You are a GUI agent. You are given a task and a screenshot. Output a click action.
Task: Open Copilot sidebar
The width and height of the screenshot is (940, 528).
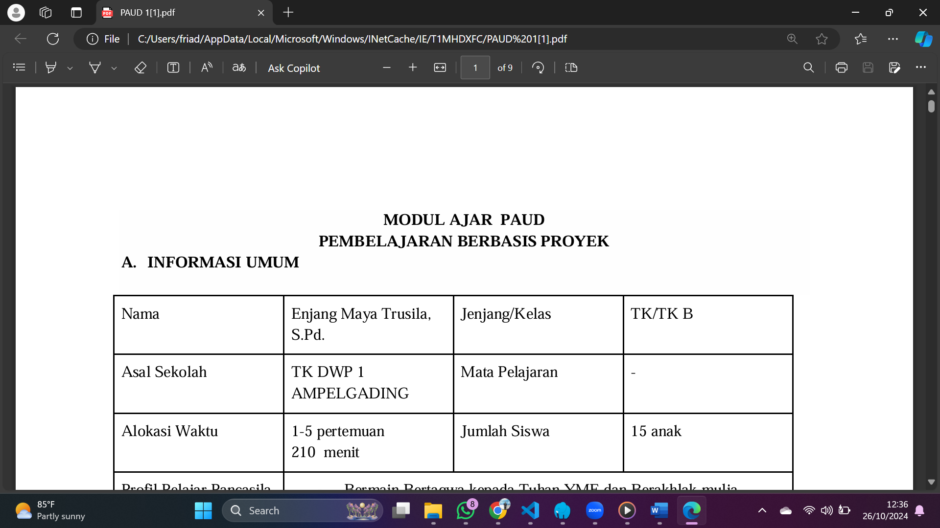923,39
